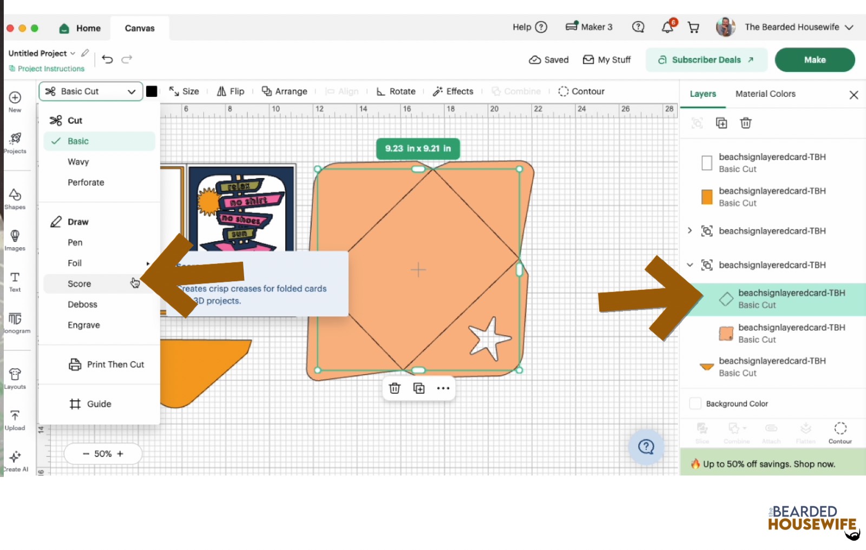Switch to the Layers tab
The height and width of the screenshot is (550, 866).
(x=703, y=94)
